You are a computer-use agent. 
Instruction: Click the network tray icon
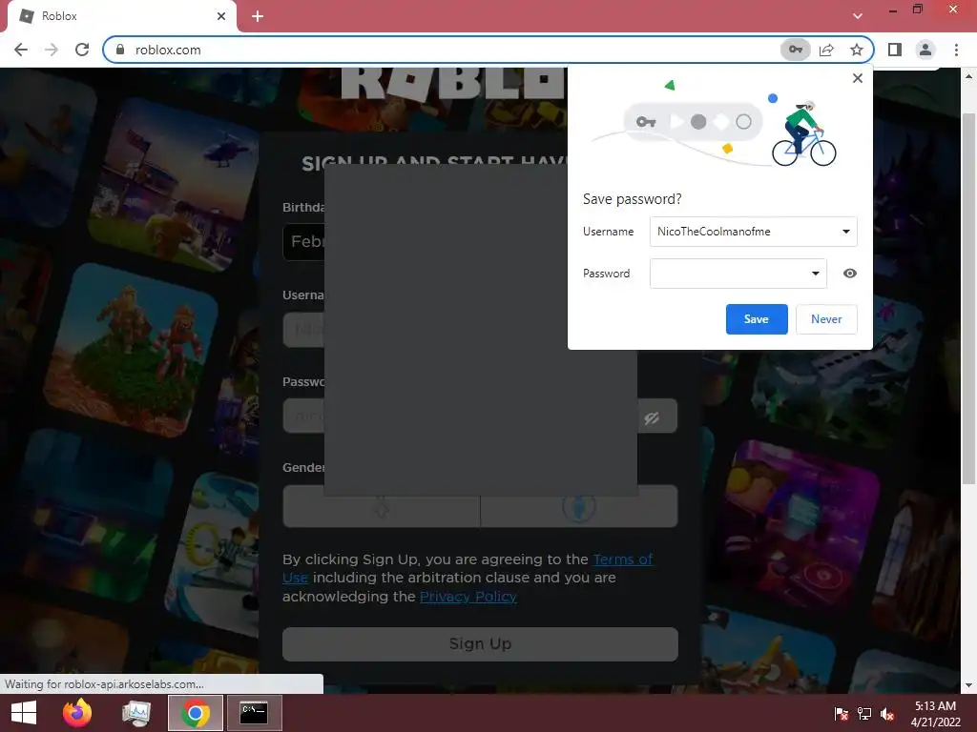pos(864,714)
